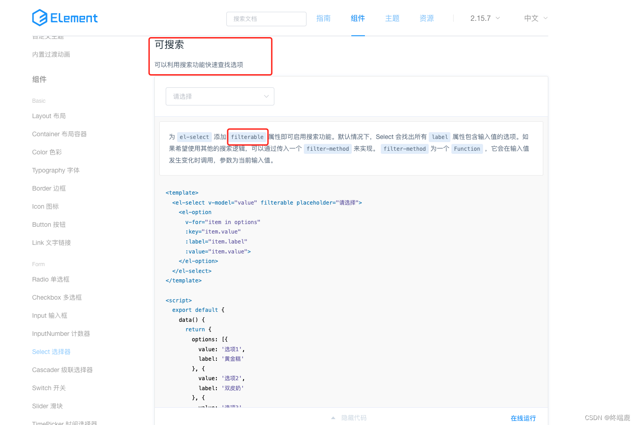Click the Function code tag

click(x=467, y=148)
